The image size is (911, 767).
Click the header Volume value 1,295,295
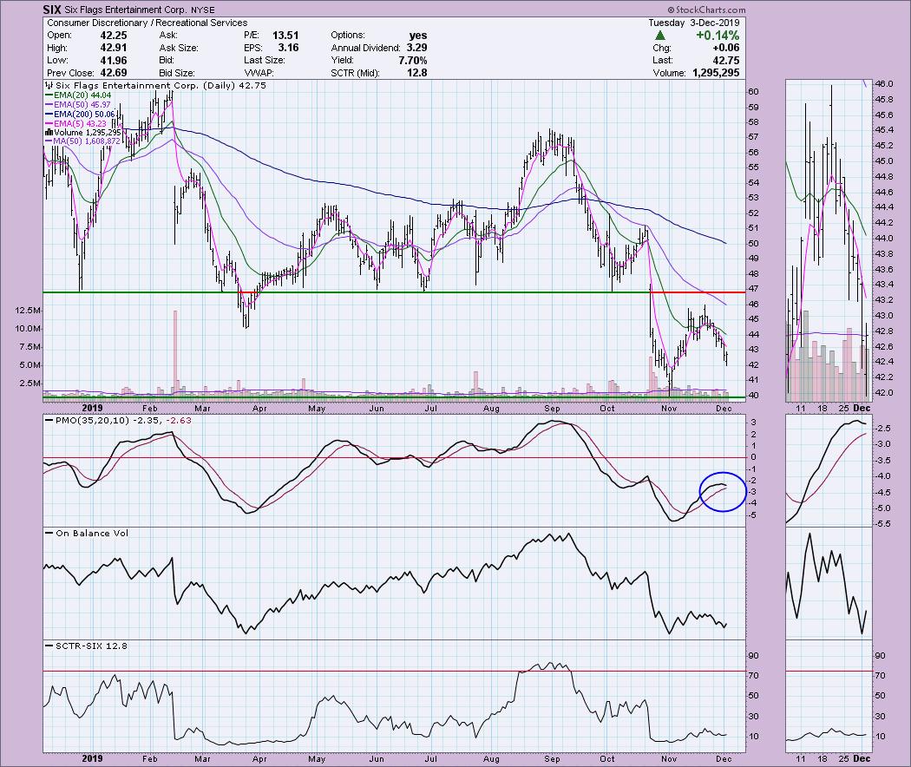pos(716,73)
